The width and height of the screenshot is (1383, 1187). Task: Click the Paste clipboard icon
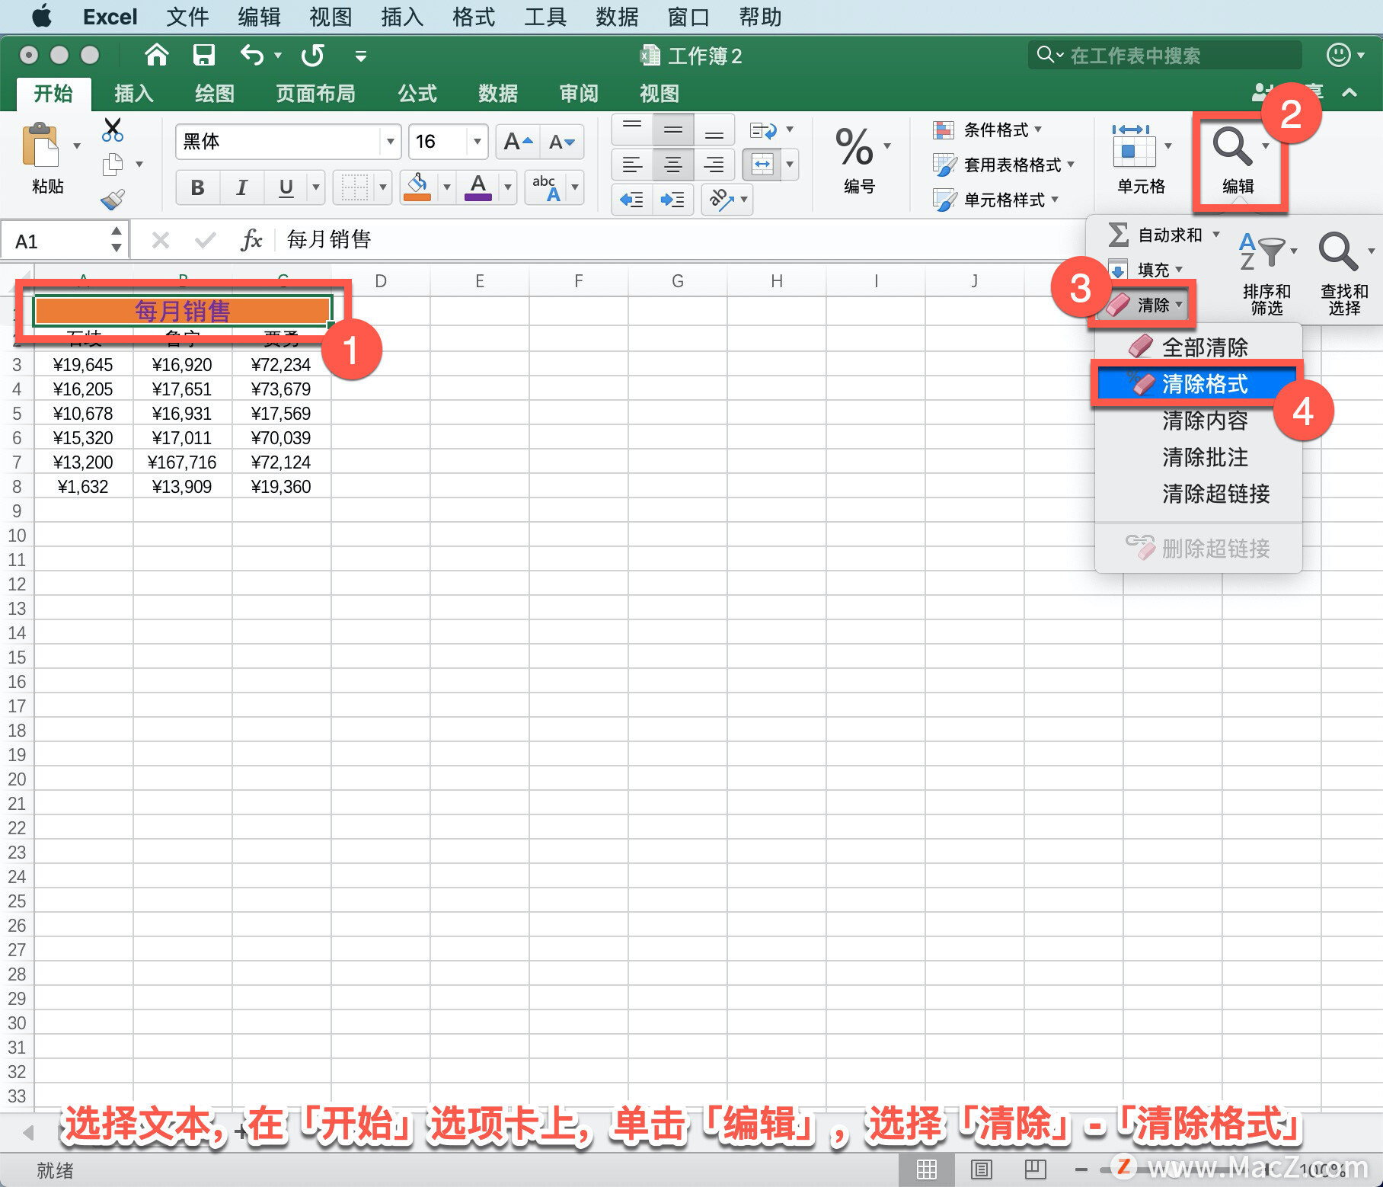click(x=41, y=146)
